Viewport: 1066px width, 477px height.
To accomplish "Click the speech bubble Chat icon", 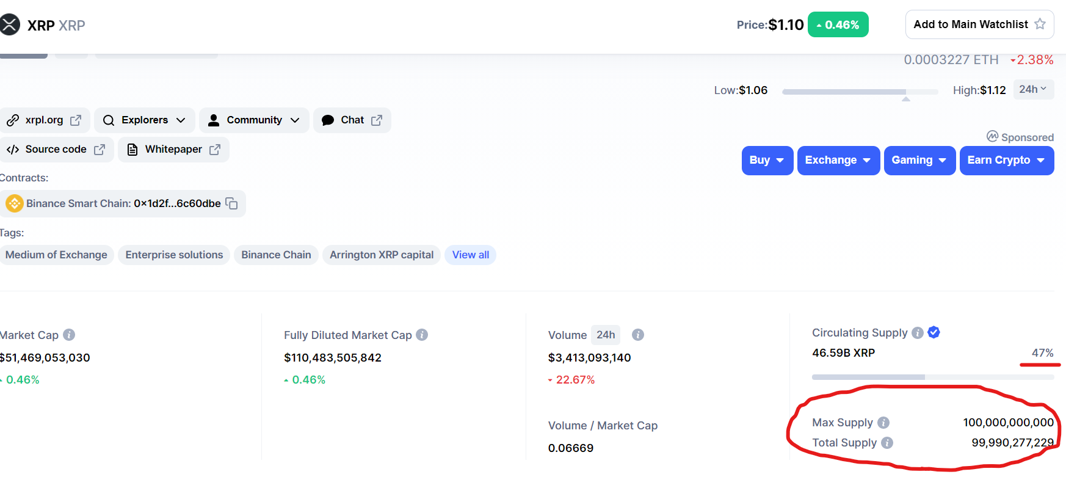I will pyautogui.click(x=328, y=120).
